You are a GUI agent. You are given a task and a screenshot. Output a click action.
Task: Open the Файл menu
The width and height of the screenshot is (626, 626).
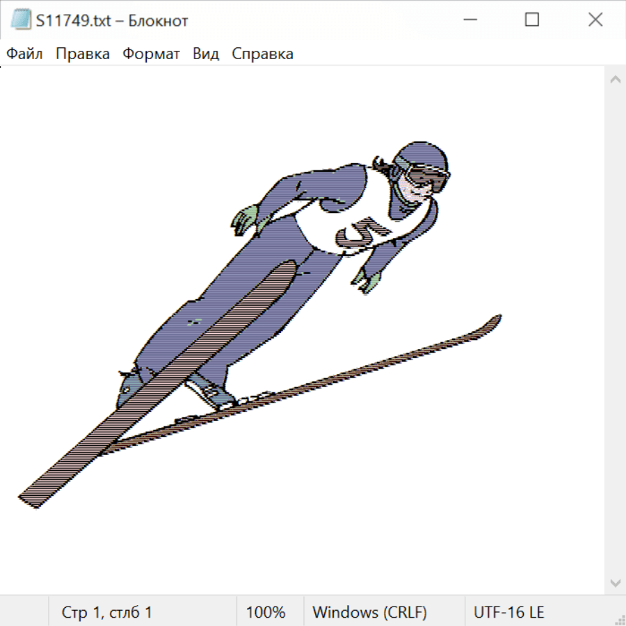pos(24,54)
